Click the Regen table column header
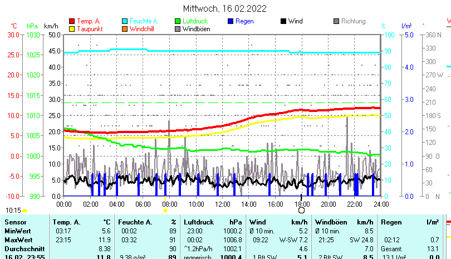Viewport: 451px width, 259px height. pos(391,222)
